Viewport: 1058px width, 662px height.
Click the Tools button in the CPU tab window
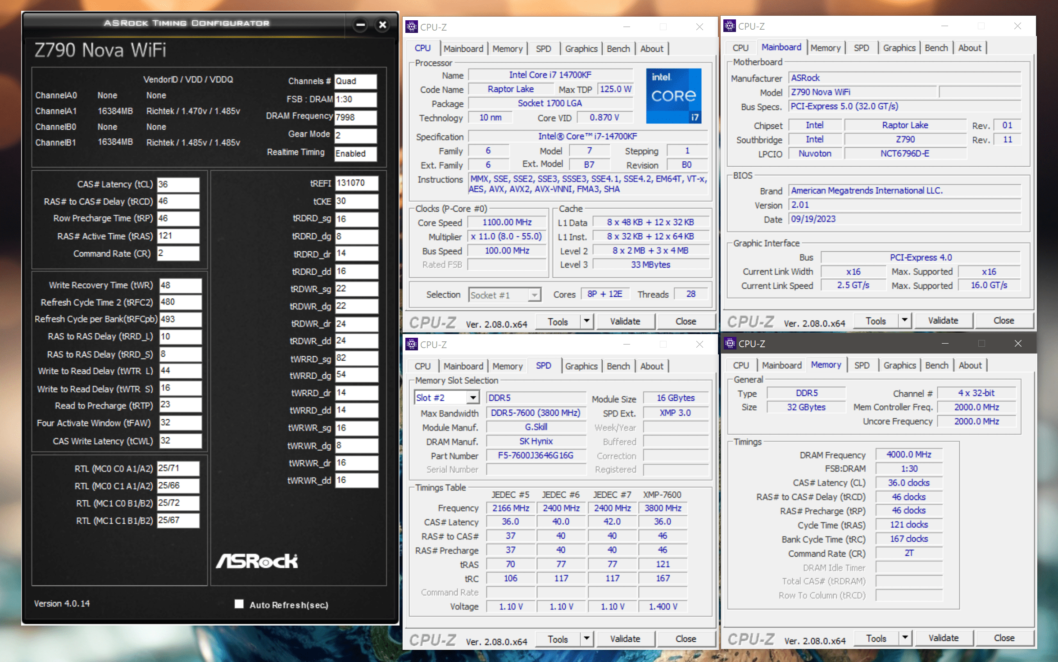point(558,322)
